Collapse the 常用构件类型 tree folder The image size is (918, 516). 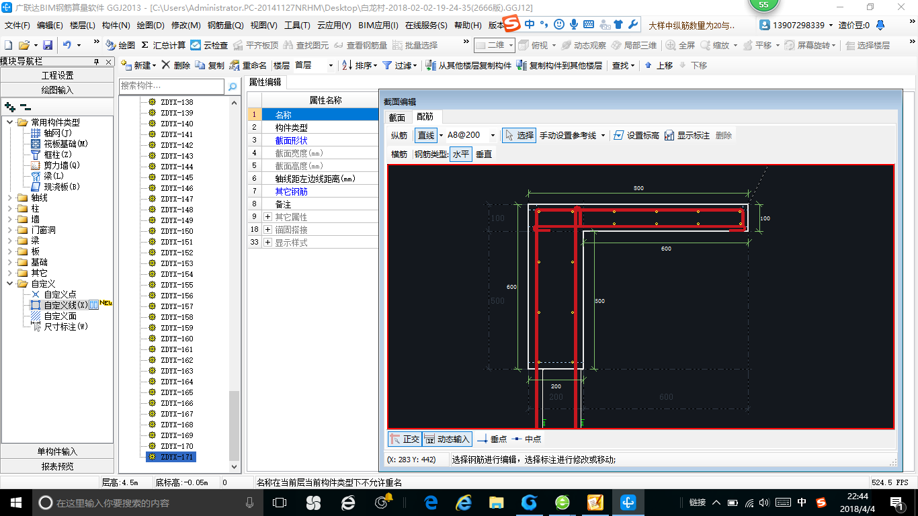[10, 122]
